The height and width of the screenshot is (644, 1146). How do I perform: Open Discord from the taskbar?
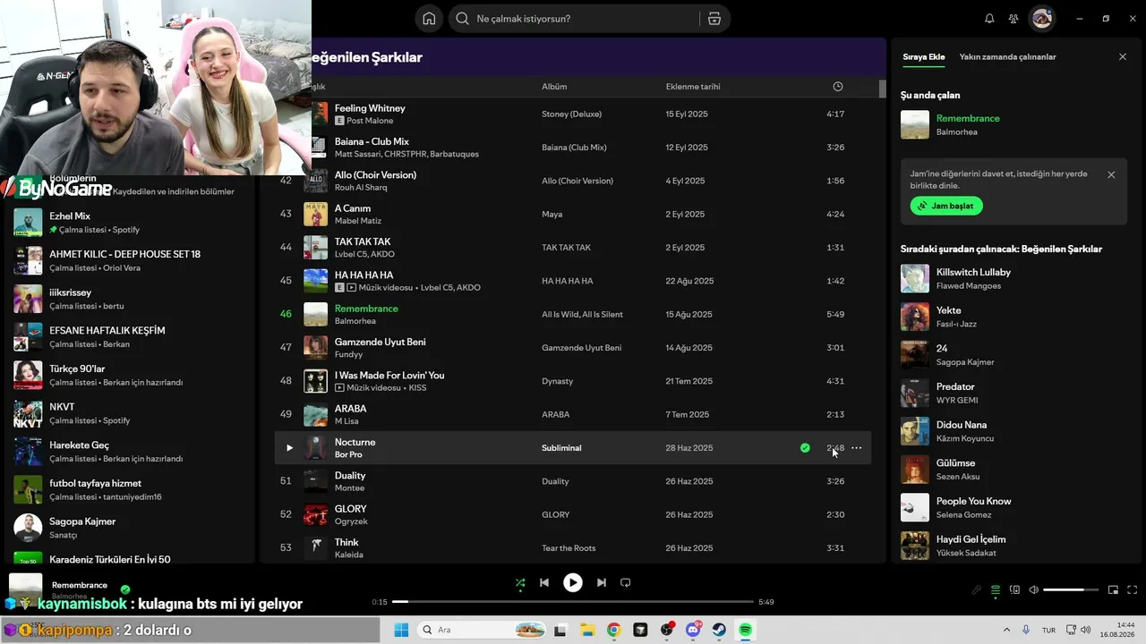click(x=694, y=630)
